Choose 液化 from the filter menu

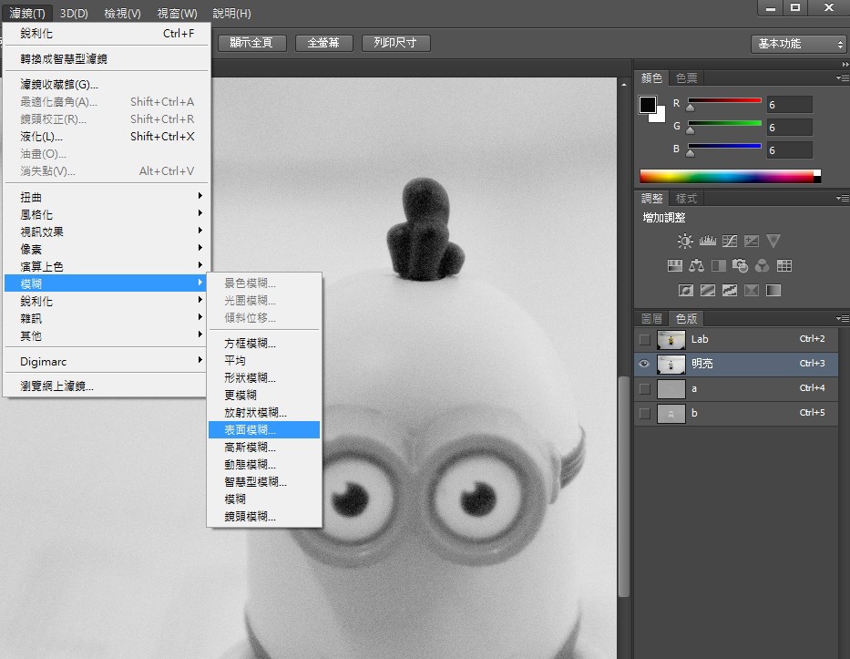[107, 136]
